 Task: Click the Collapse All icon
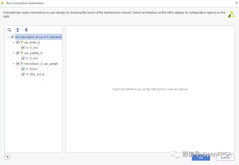pos(18,30)
